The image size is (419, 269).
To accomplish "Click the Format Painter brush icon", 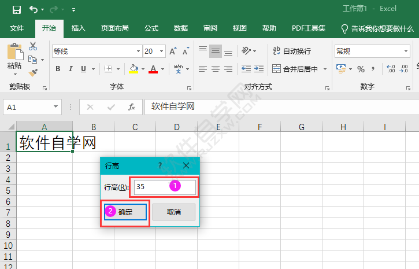I will click(33, 72).
